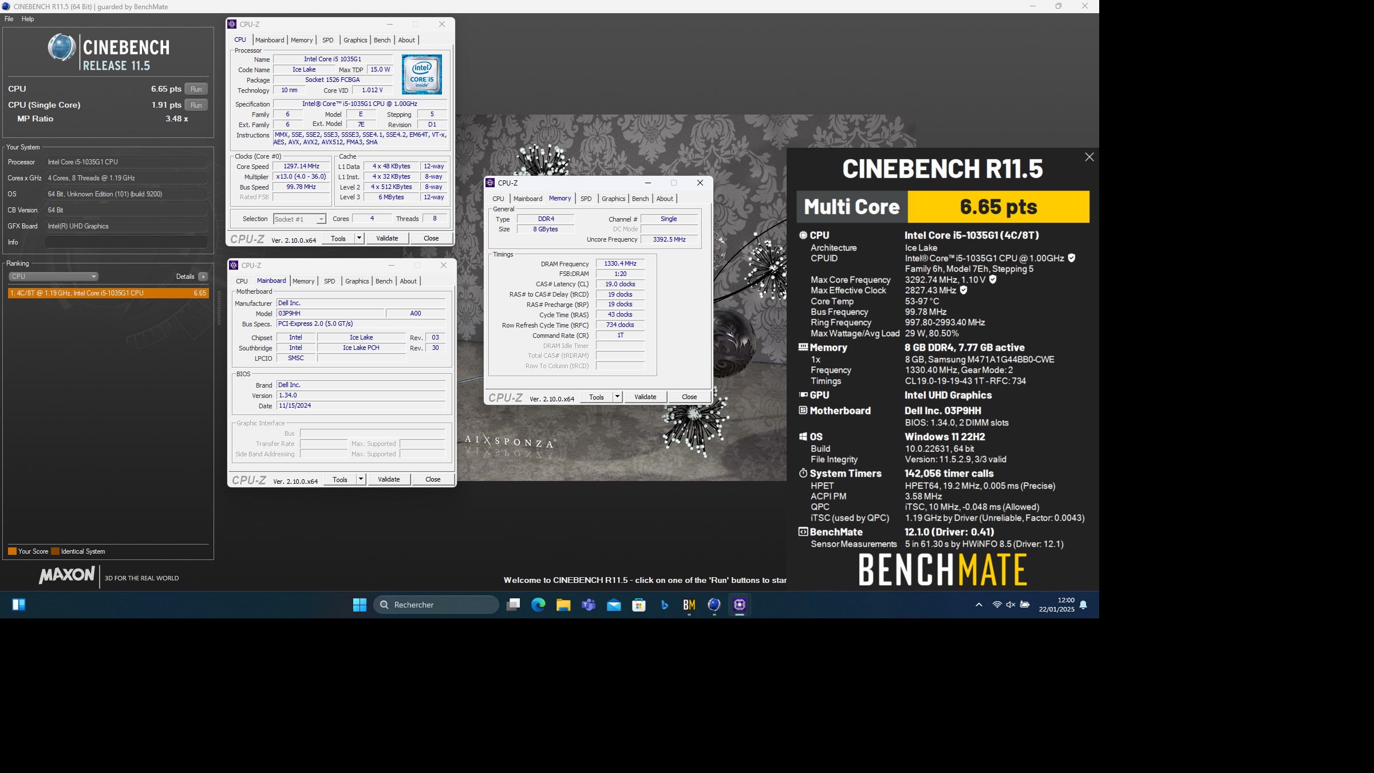Click the ranking Details arrow button
The width and height of the screenshot is (1374, 773).
point(203,277)
